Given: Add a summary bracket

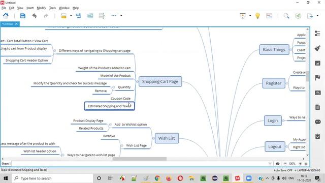Looking at the screenshot, I should pyautogui.click(x=102, y=16).
